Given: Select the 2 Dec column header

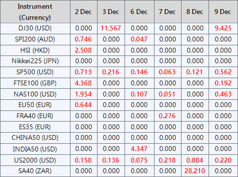Looking at the screenshot, I should (83, 12).
